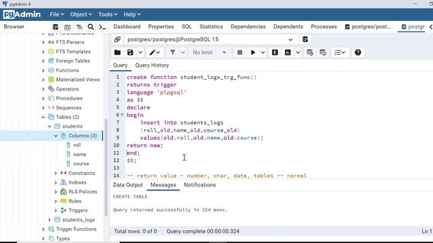This screenshot has height=243, width=433.
Task: Switch to the Notifications tab
Action: coord(200,185)
